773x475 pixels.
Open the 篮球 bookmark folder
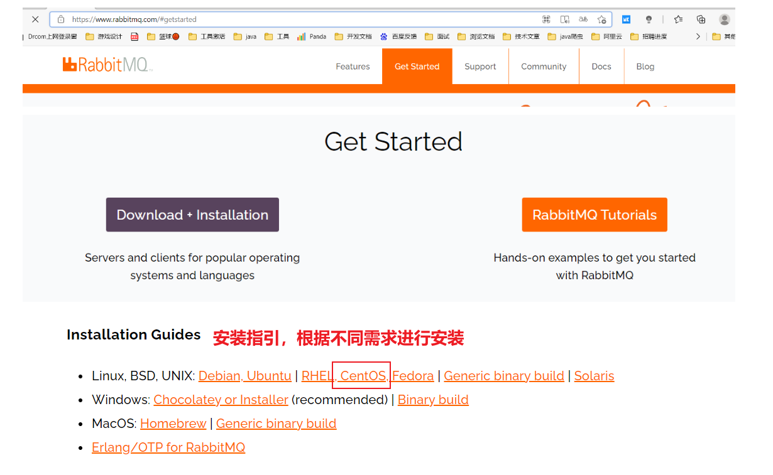tap(163, 36)
